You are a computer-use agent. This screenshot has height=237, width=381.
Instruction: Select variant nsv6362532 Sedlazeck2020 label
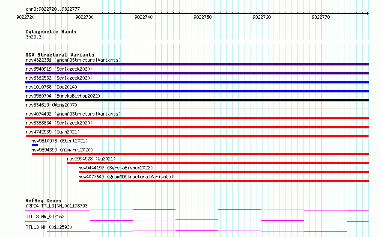coord(59,78)
